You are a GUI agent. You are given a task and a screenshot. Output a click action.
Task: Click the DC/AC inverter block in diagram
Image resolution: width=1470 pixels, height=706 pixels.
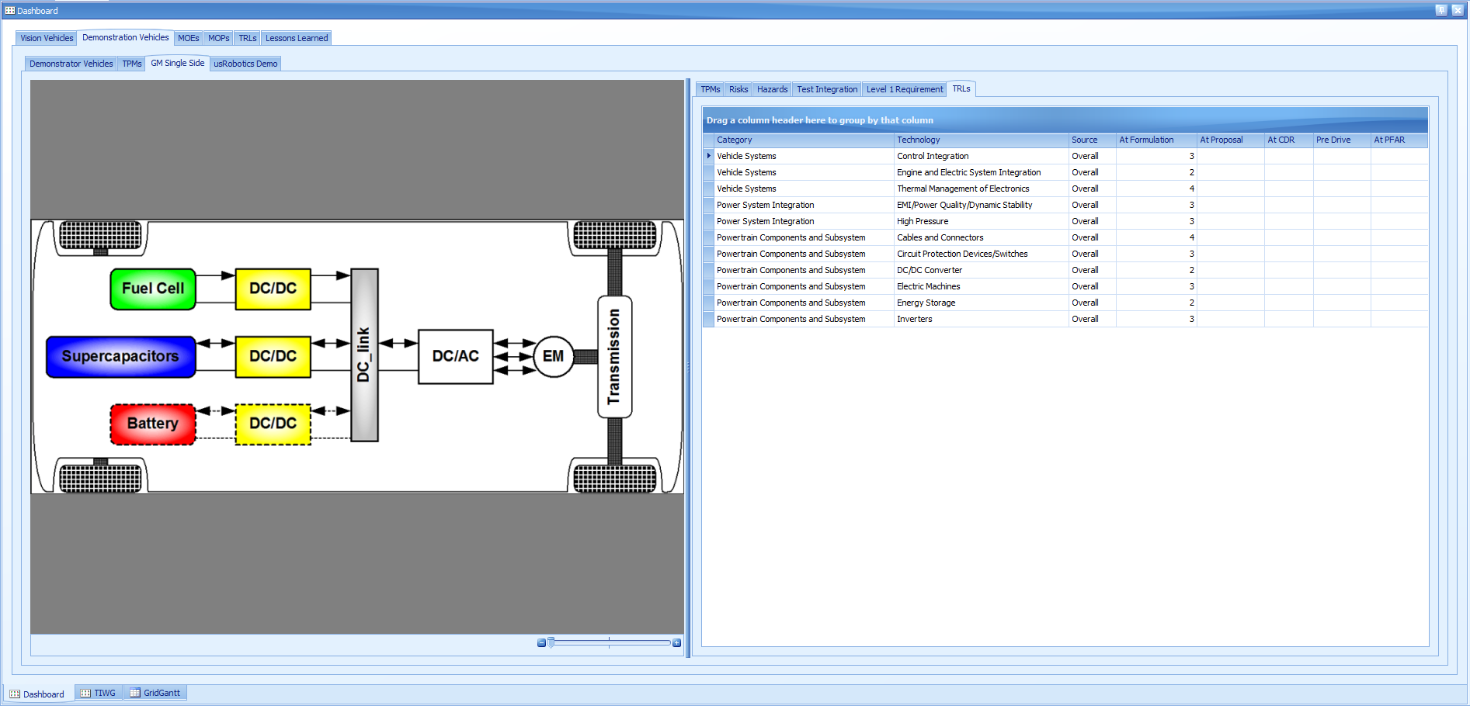click(456, 356)
